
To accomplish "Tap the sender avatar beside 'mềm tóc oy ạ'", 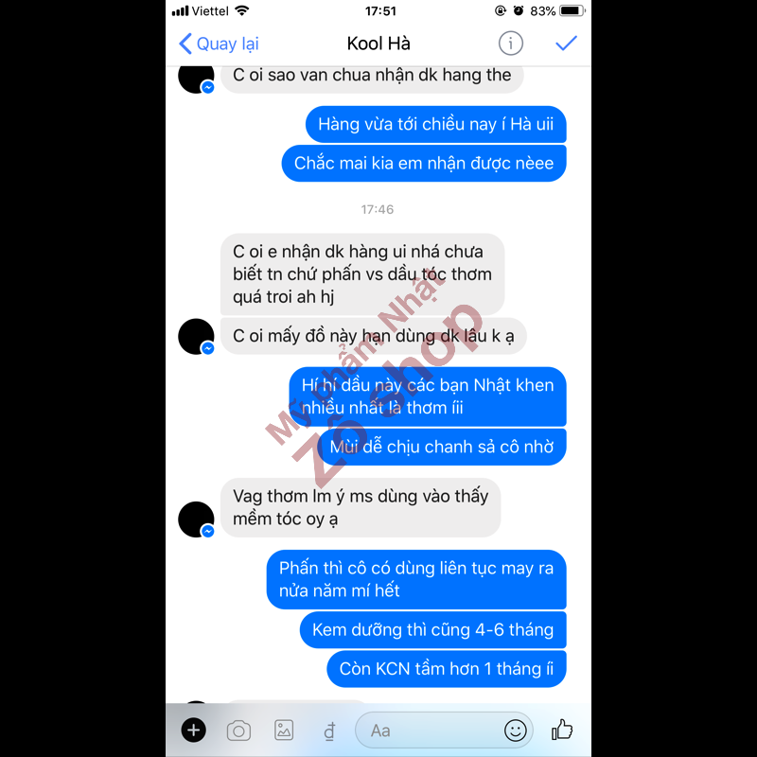I will (x=196, y=519).
